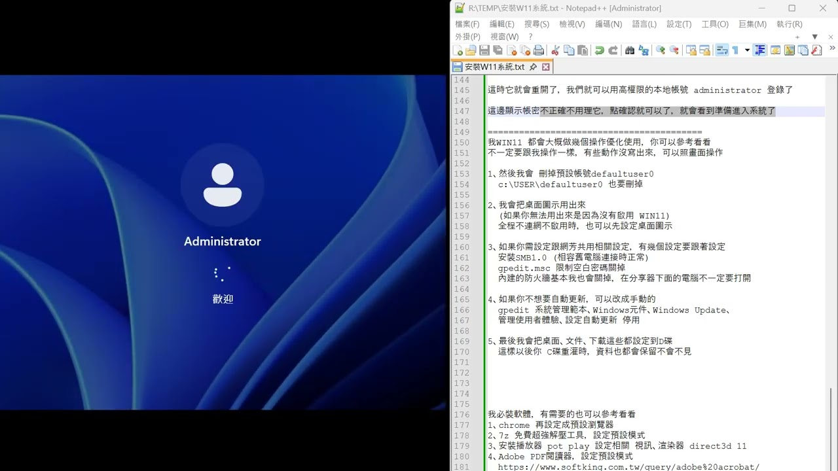Click the Copy toolbar icon
838x471 pixels.
coord(569,50)
